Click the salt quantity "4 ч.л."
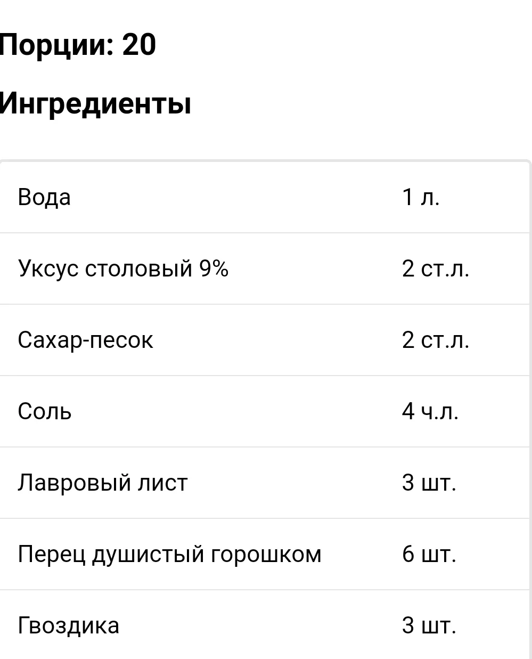This screenshot has width=532, height=659. (x=430, y=411)
